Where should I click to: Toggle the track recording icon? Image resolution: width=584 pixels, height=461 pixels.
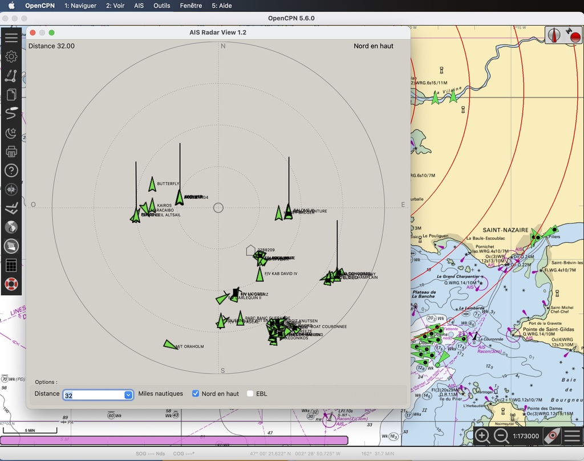click(11, 113)
